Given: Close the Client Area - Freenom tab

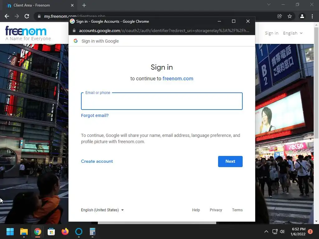Looking at the screenshot, I should coord(72,5).
